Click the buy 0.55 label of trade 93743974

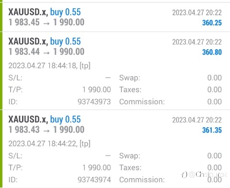tap(66, 120)
